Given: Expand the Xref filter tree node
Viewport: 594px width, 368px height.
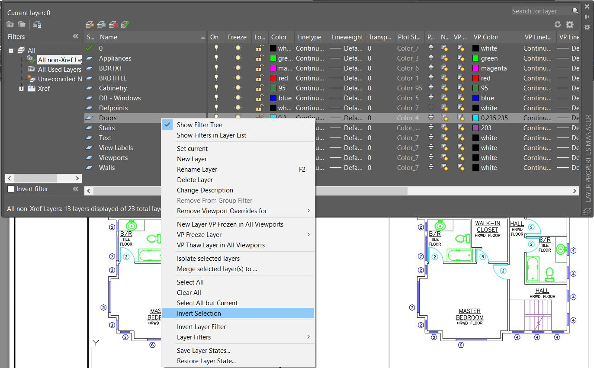Looking at the screenshot, I should (21, 89).
